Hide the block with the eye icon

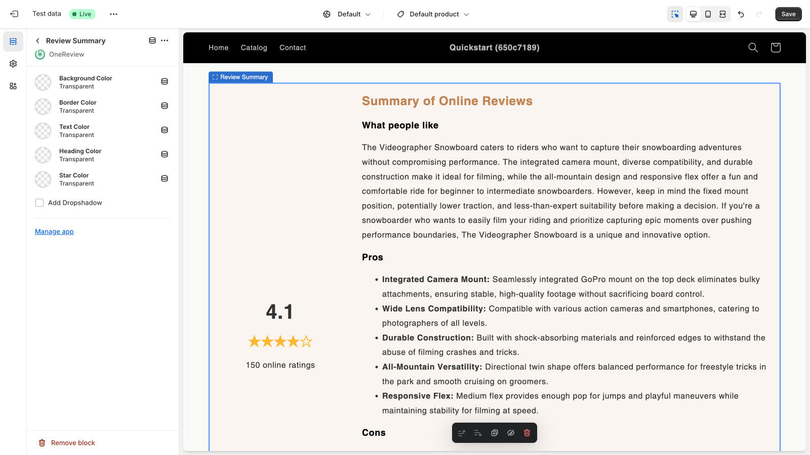pyautogui.click(x=510, y=433)
